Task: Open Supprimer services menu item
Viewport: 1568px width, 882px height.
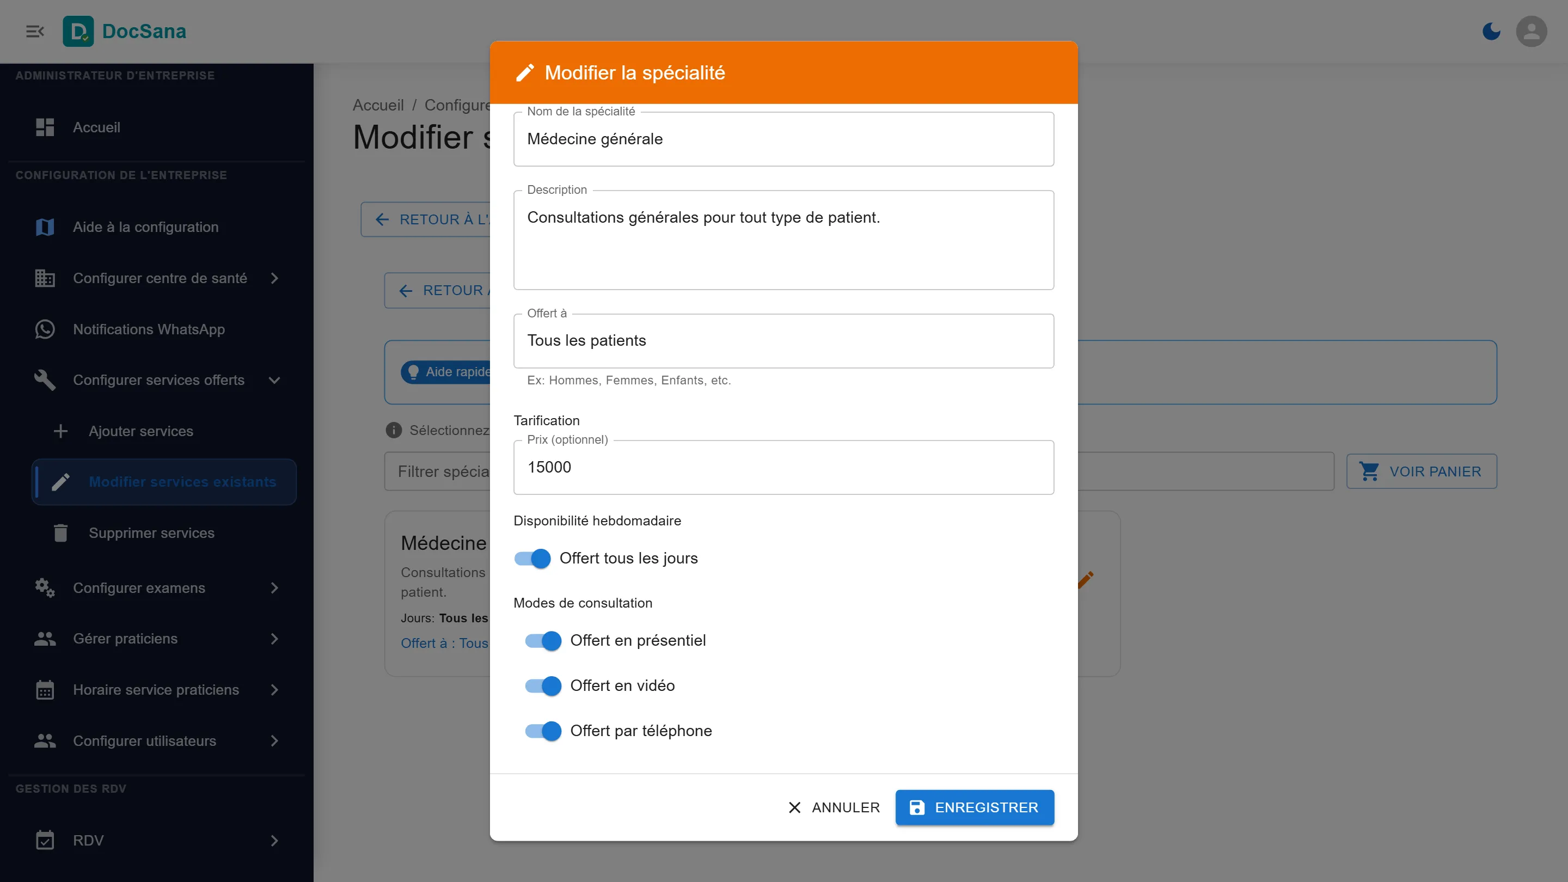Action: (x=164, y=532)
